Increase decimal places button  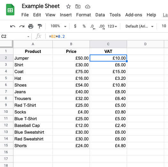(102, 27)
